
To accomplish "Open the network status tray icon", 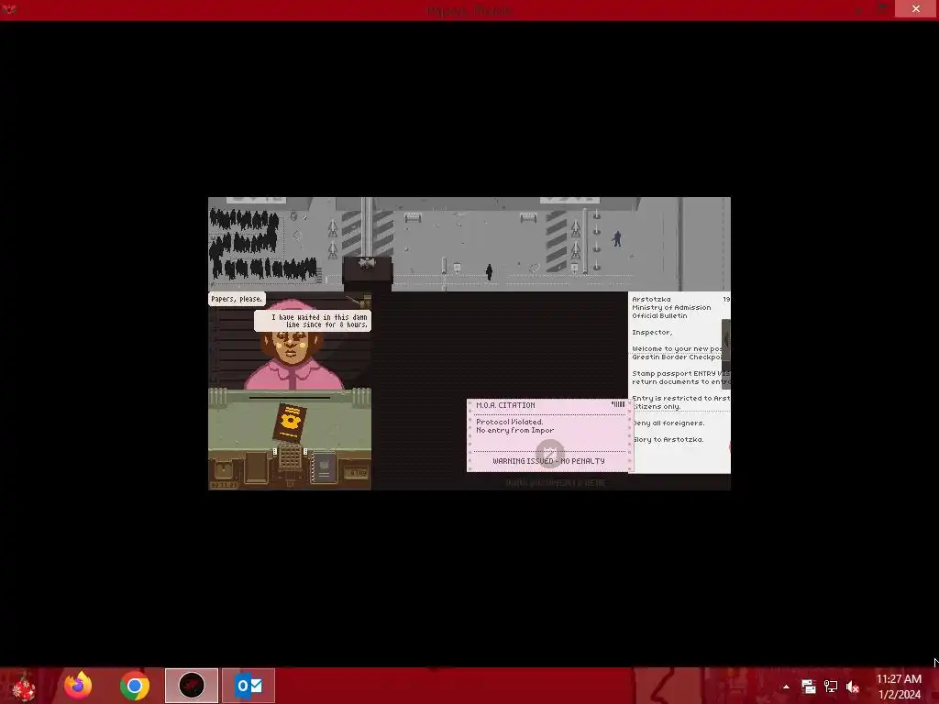I will 831,687.
